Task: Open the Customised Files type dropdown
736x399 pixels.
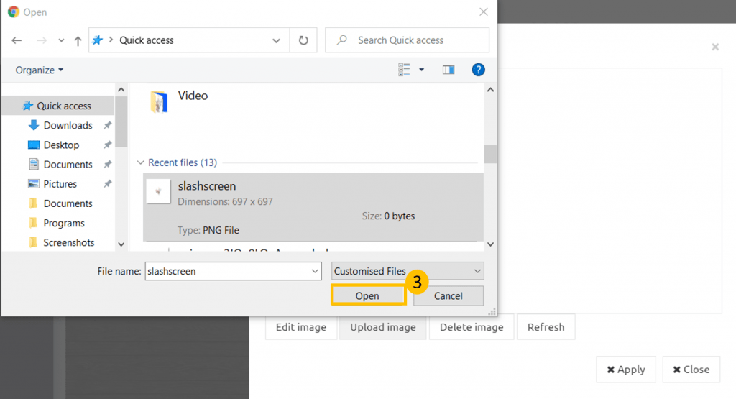Action: (x=408, y=271)
